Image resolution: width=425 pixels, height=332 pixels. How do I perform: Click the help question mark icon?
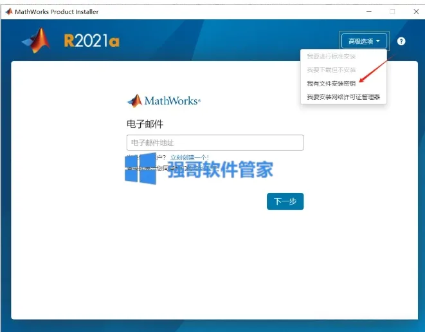[401, 41]
